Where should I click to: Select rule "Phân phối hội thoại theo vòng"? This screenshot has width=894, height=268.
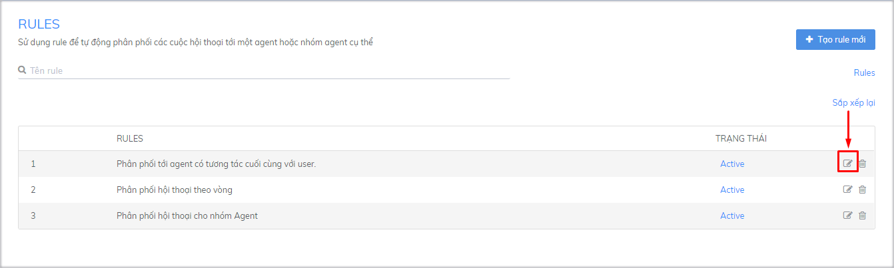pos(174,190)
